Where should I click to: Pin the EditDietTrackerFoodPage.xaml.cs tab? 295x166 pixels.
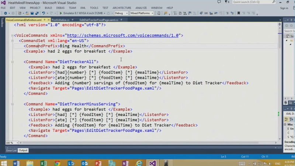tap(121, 20)
